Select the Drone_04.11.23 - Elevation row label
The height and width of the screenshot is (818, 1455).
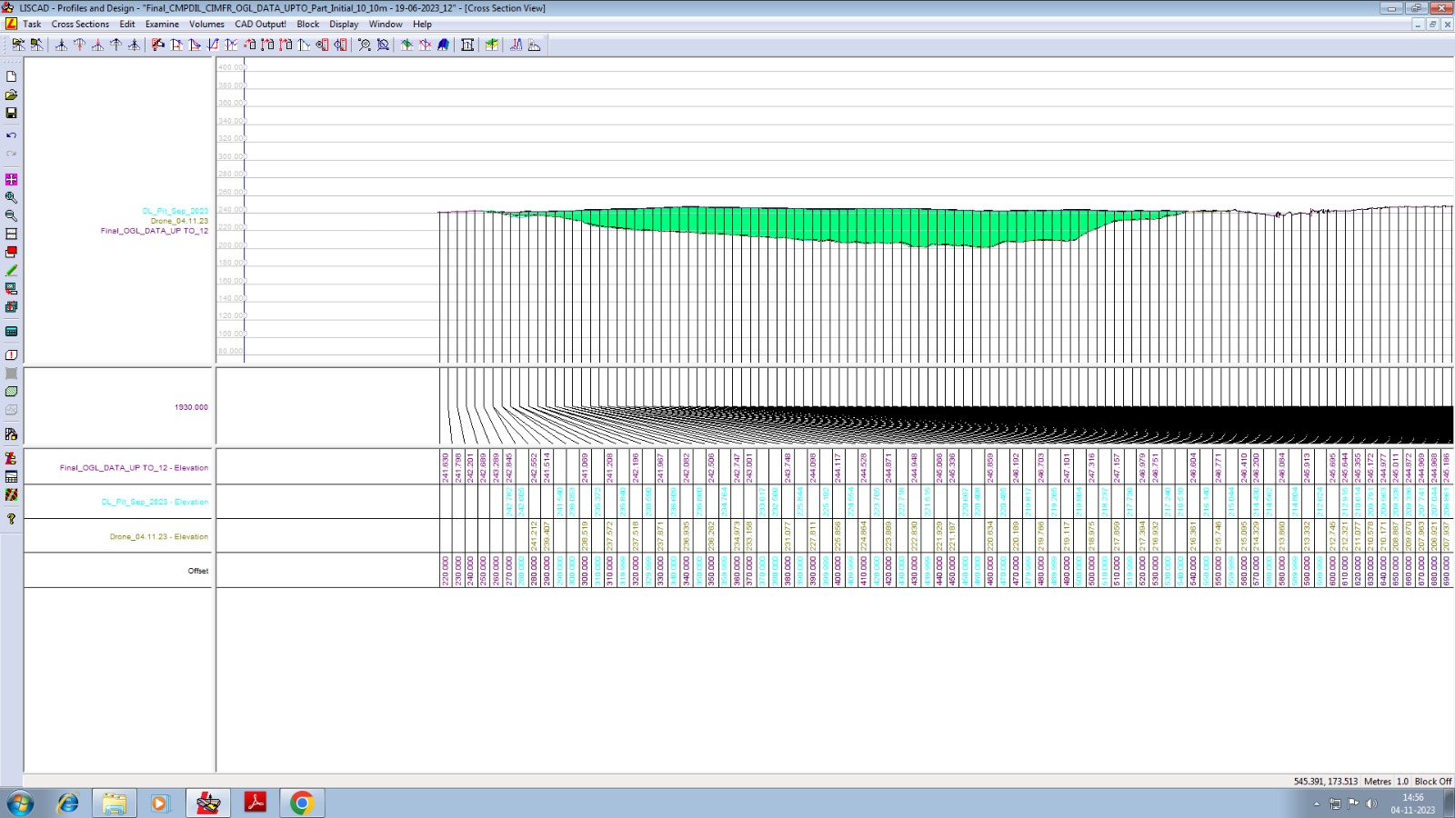(x=158, y=537)
